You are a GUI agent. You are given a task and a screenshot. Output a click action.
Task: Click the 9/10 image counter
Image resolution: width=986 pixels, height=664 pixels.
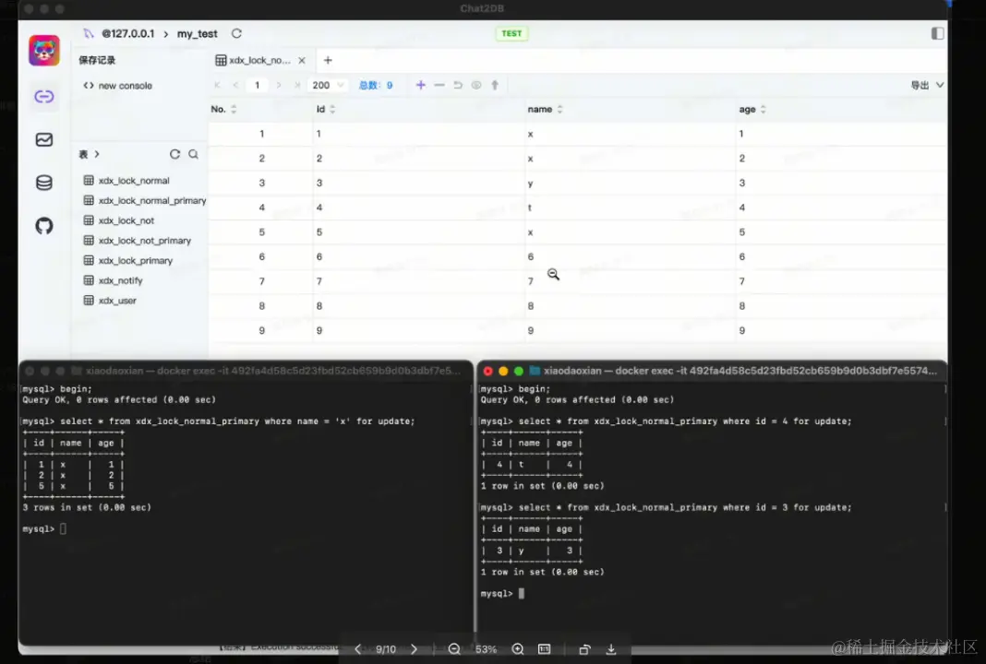[x=386, y=649]
